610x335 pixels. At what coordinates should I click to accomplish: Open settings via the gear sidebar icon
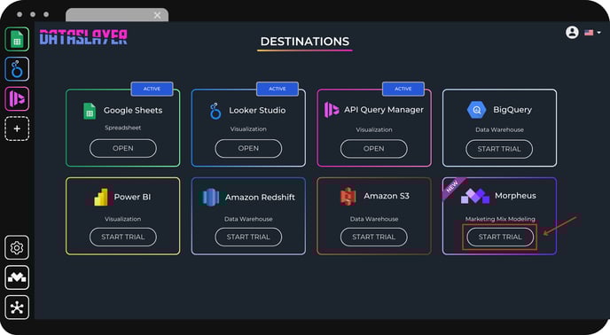[x=17, y=247]
